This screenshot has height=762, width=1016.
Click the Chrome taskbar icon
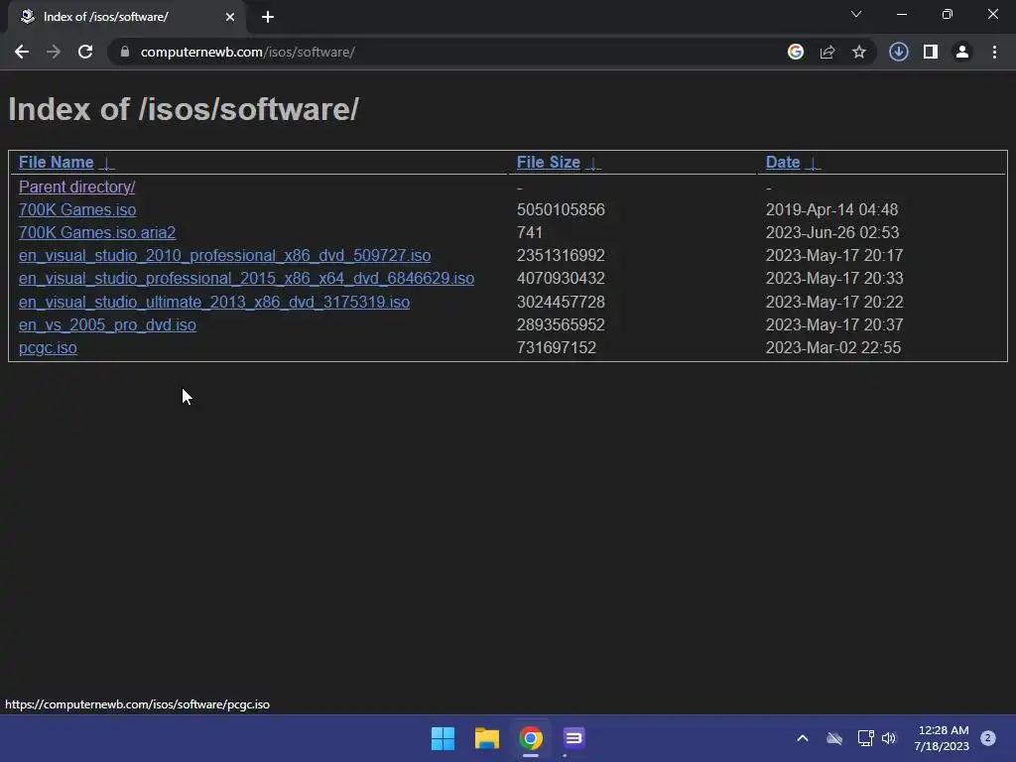click(531, 738)
